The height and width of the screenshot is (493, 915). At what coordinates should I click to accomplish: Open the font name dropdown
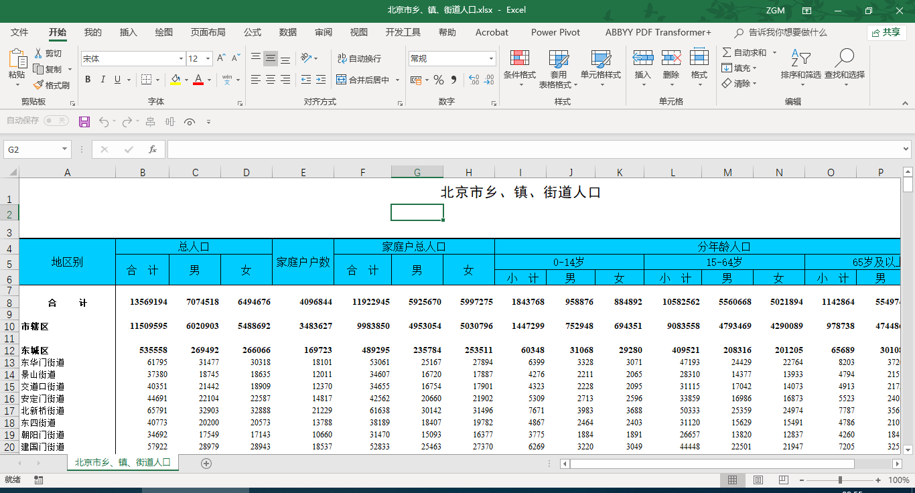pyautogui.click(x=181, y=59)
